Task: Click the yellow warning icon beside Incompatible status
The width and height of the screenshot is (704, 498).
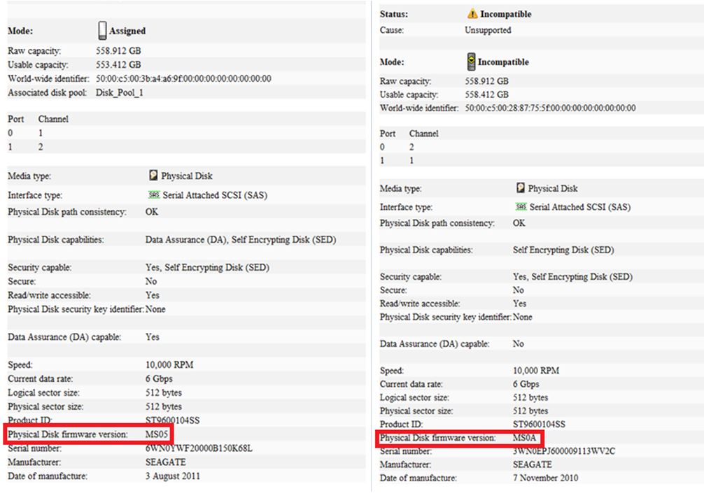Action: tap(472, 14)
